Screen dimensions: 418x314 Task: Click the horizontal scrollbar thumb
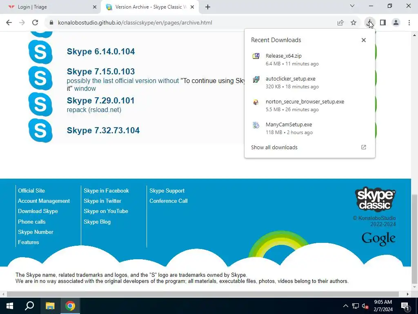pyautogui.click(x=202, y=294)
